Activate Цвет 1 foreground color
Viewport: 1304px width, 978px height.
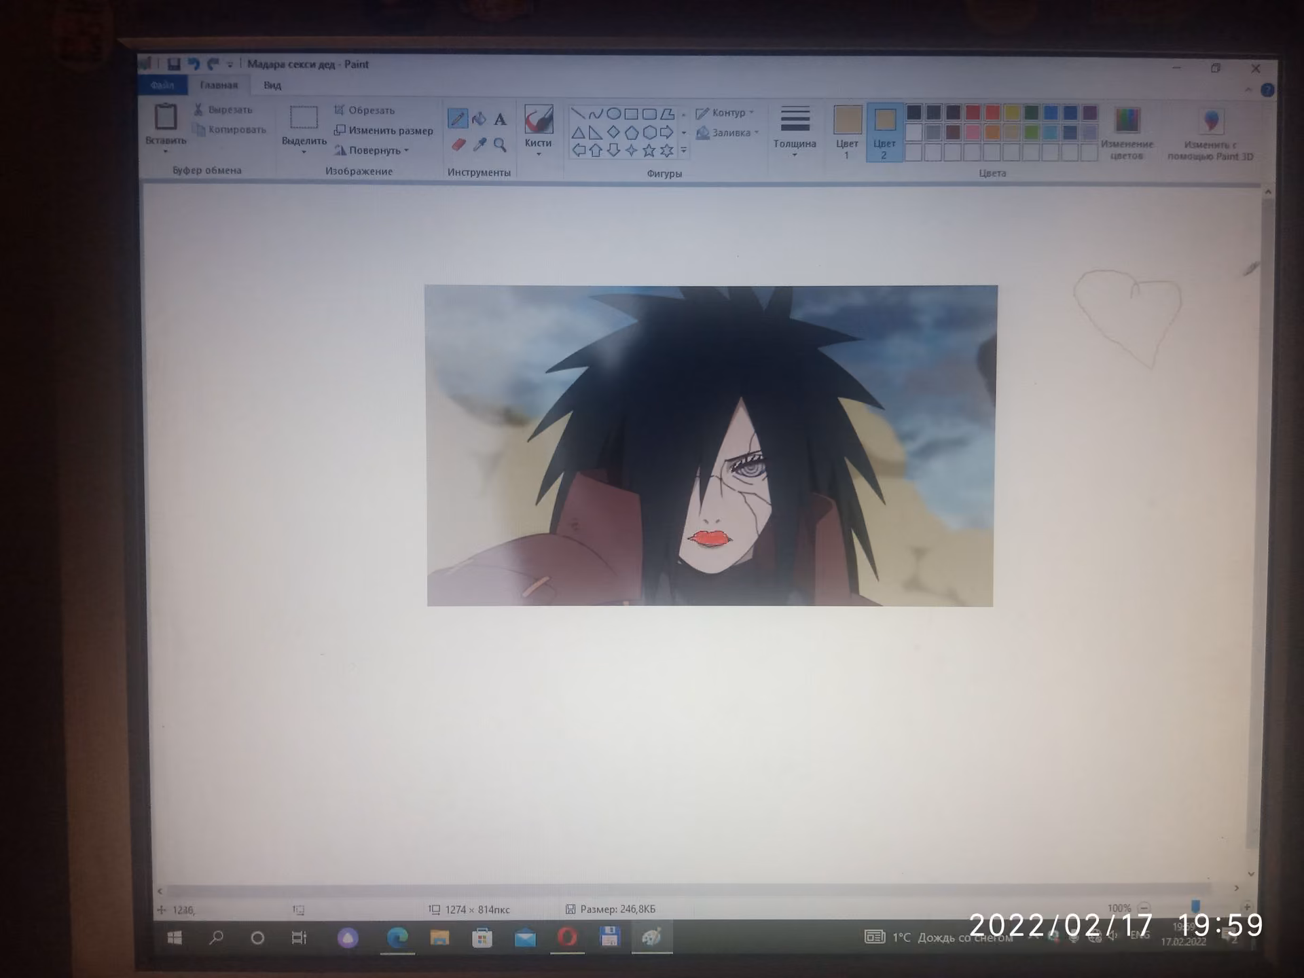pyautogui.click(x=847, y=132)
